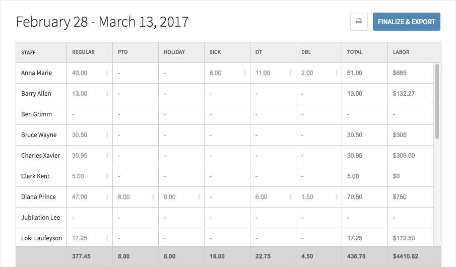Open Anna Marie's sick hours kebab menu
456x267 pixels.
point(245,73)
